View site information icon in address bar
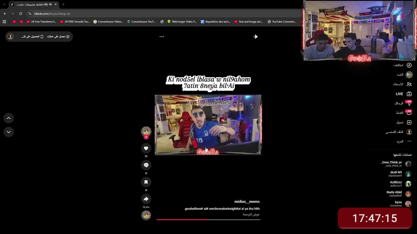The height and width of the screenshot is (234, 417). click(30, 14)
